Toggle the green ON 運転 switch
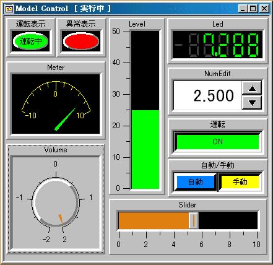The height and width of the screenshot is (265, 273). pos(217,142)
